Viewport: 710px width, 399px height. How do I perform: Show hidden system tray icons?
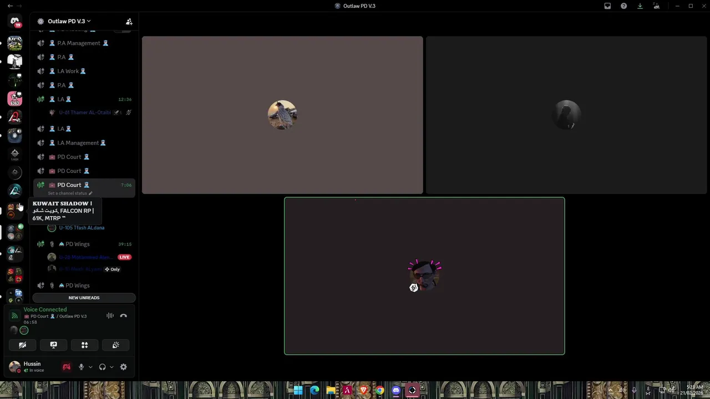pyautogui.click(x=610, y=390)
